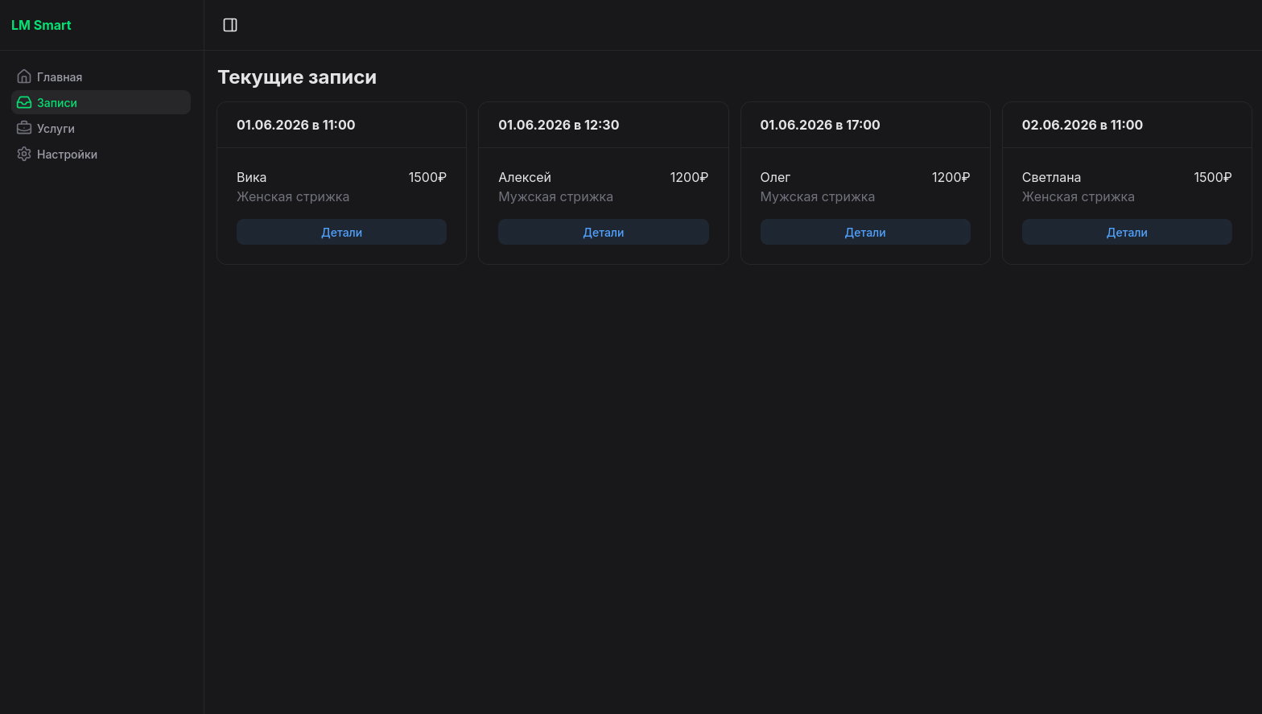Click the inbox icon beside Записи
The image size is (1262, 714).
(24, 102)
